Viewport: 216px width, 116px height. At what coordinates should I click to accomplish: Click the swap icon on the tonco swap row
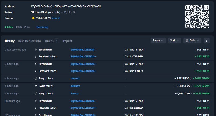pos(36,94)
